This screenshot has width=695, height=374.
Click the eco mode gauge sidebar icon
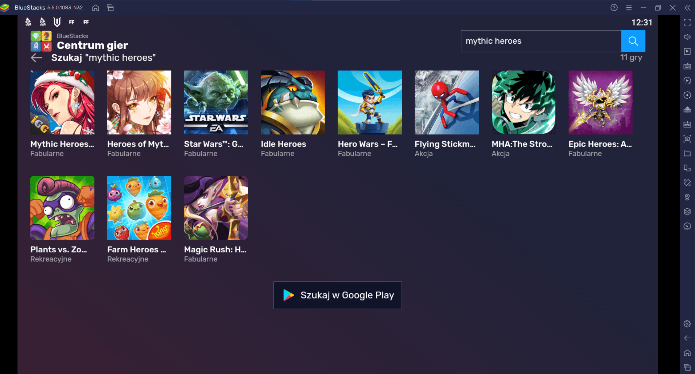tap(687, 226)
